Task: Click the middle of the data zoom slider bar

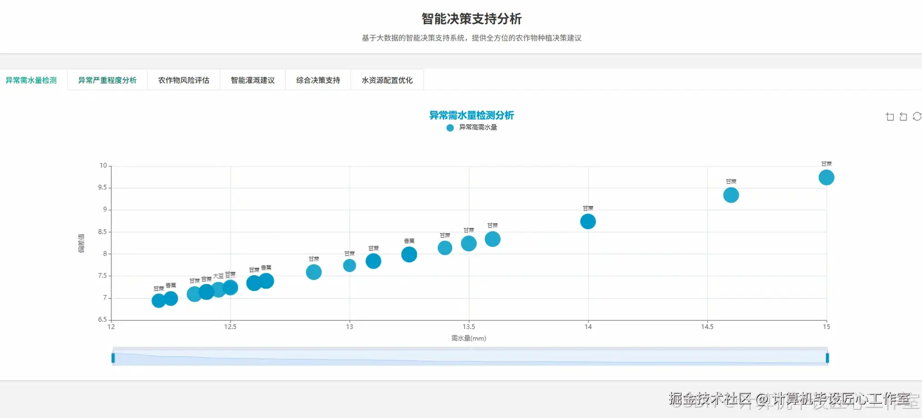Action: 470,357
